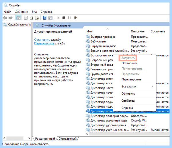The image size is (172, 148).
Task: Select the Веб-клиент service name
Action: (98, 41)
